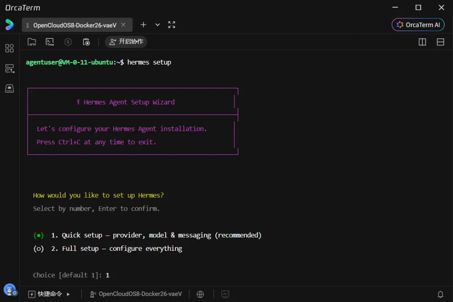Click the user avatar in the sidebar
This screenshot has height=302, width=453.
(10, 290)
